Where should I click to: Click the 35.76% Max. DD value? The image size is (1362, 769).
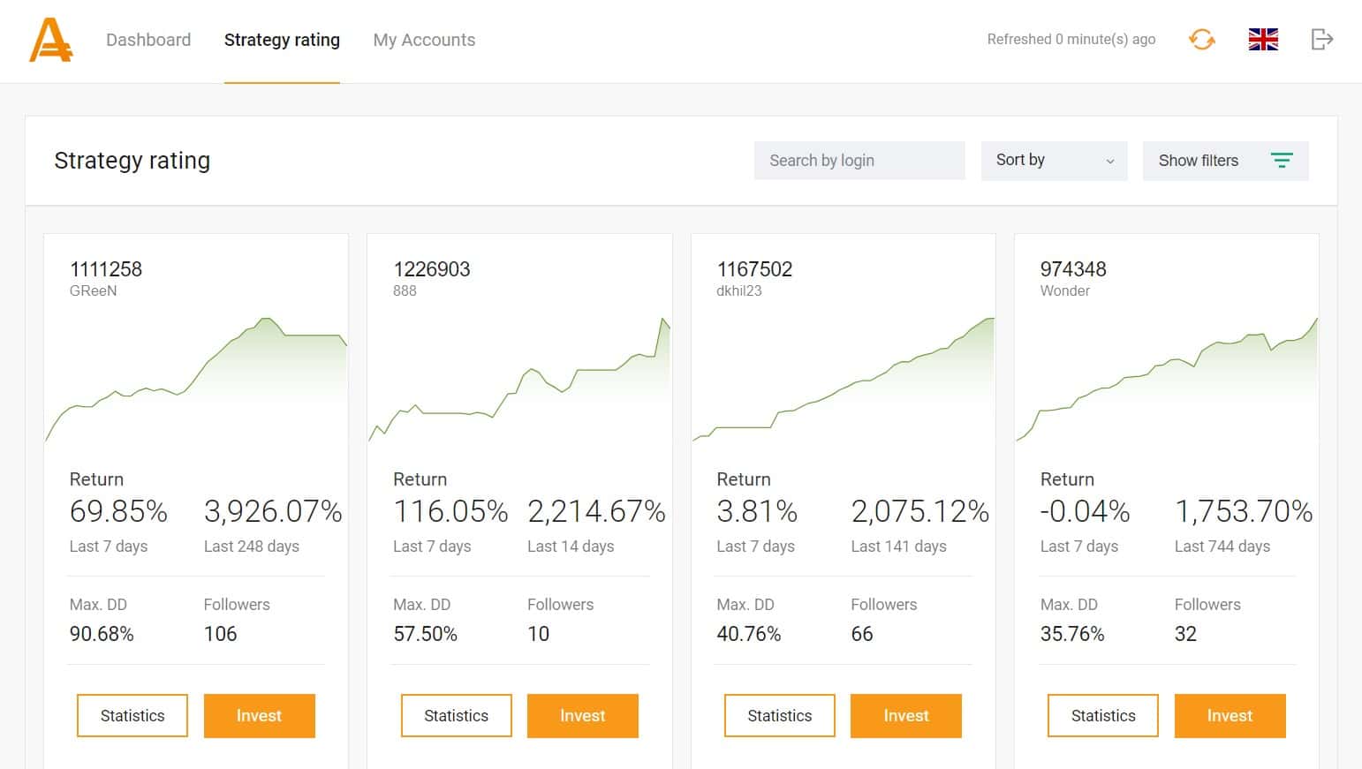click(1072, 634)
